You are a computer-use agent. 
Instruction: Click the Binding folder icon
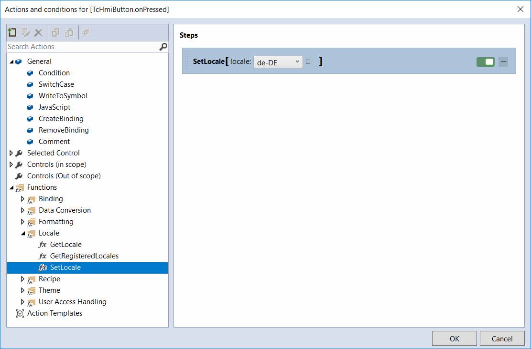pyautogui.click(x=31, y=200)
